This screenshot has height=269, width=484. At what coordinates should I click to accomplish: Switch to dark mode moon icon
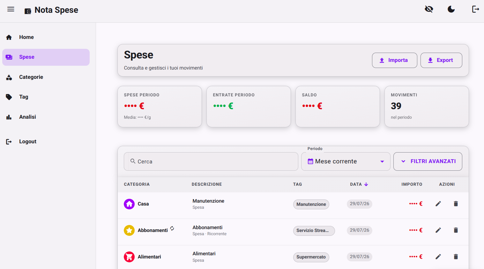point(451,9)
